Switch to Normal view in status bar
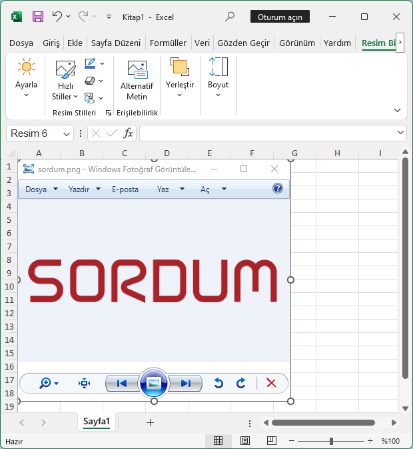 pyautogui.click(x=218, y=441)
